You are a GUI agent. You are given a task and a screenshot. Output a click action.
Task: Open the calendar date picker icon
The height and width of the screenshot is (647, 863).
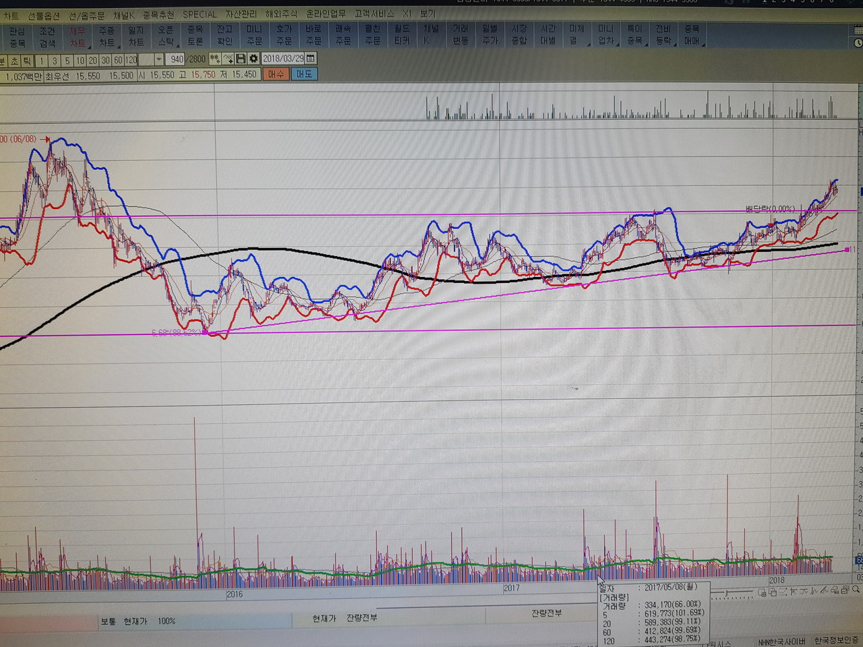[x=311, y=59]
